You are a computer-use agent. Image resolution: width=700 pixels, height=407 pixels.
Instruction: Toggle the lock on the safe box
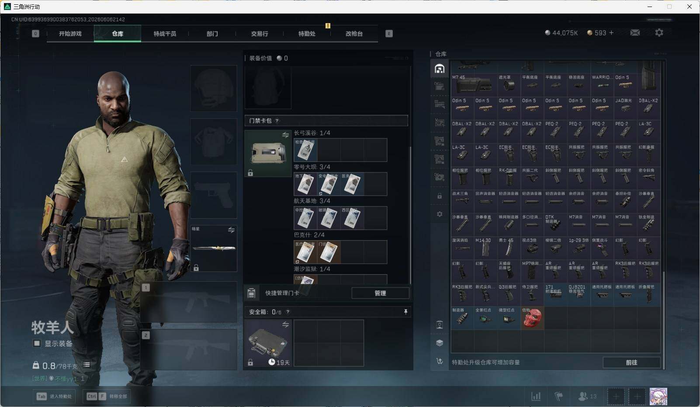pyautogui.click(x=250, y=362)
